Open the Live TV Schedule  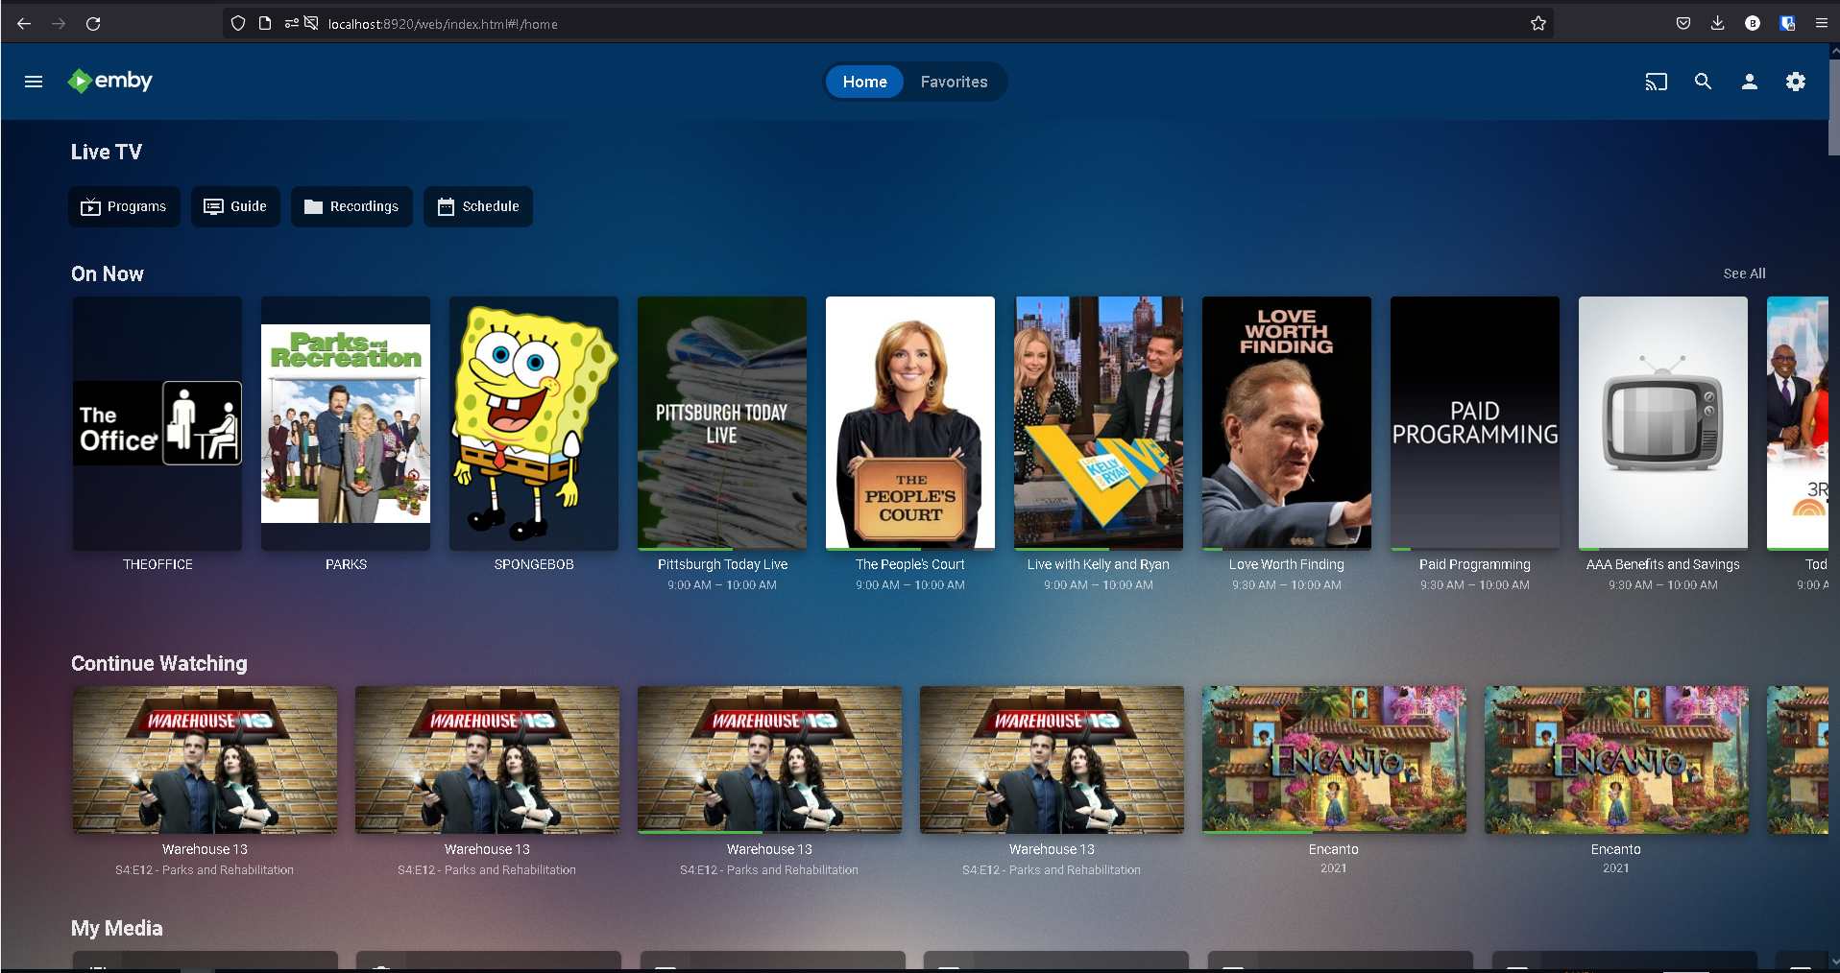click(478, 206)
